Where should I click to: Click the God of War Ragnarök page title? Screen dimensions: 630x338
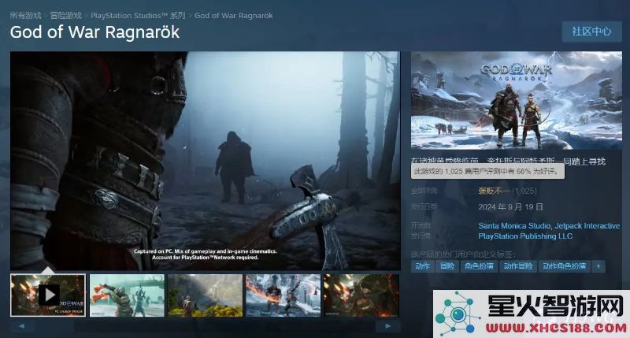pyautogui.click(x=94, y=32)
